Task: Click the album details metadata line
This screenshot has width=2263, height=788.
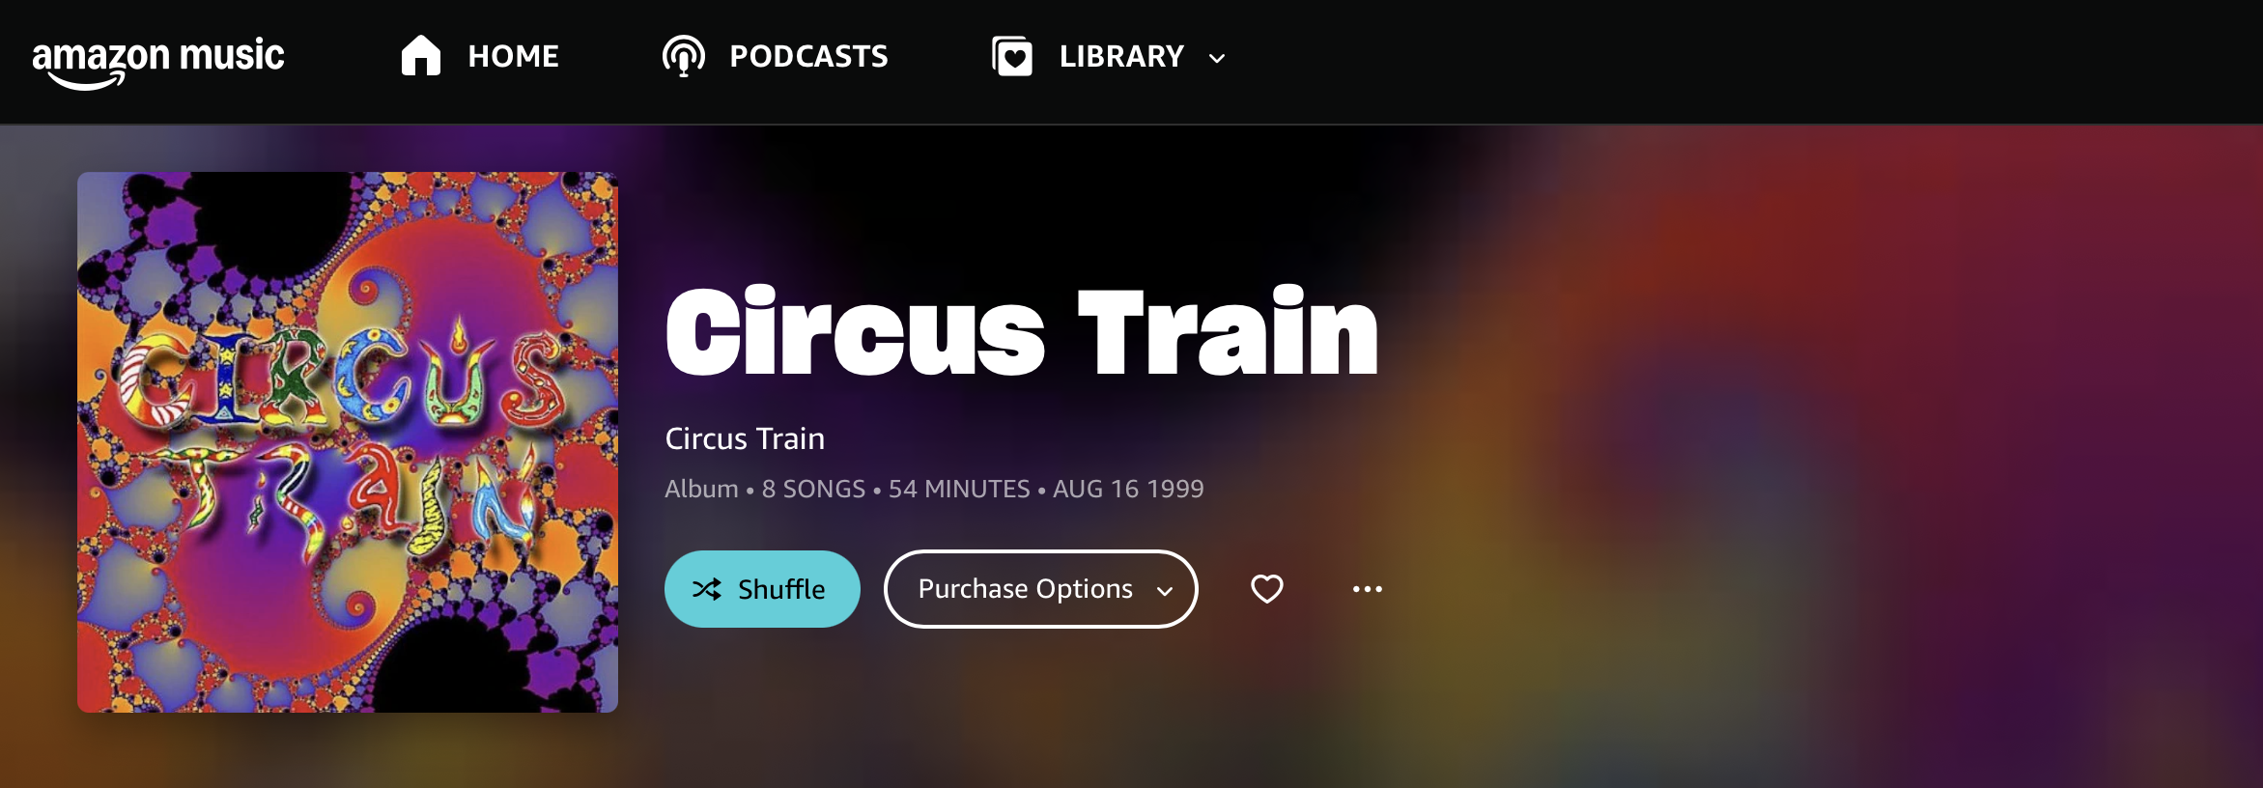Action: click(x=934, y=489)
